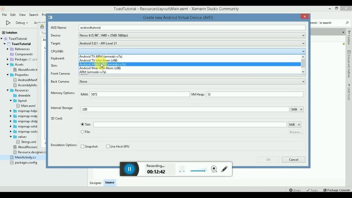This screenshot has height=198, width=352.
Task: Enable the Snapshot checkbox
Action: tap(82, 147)
